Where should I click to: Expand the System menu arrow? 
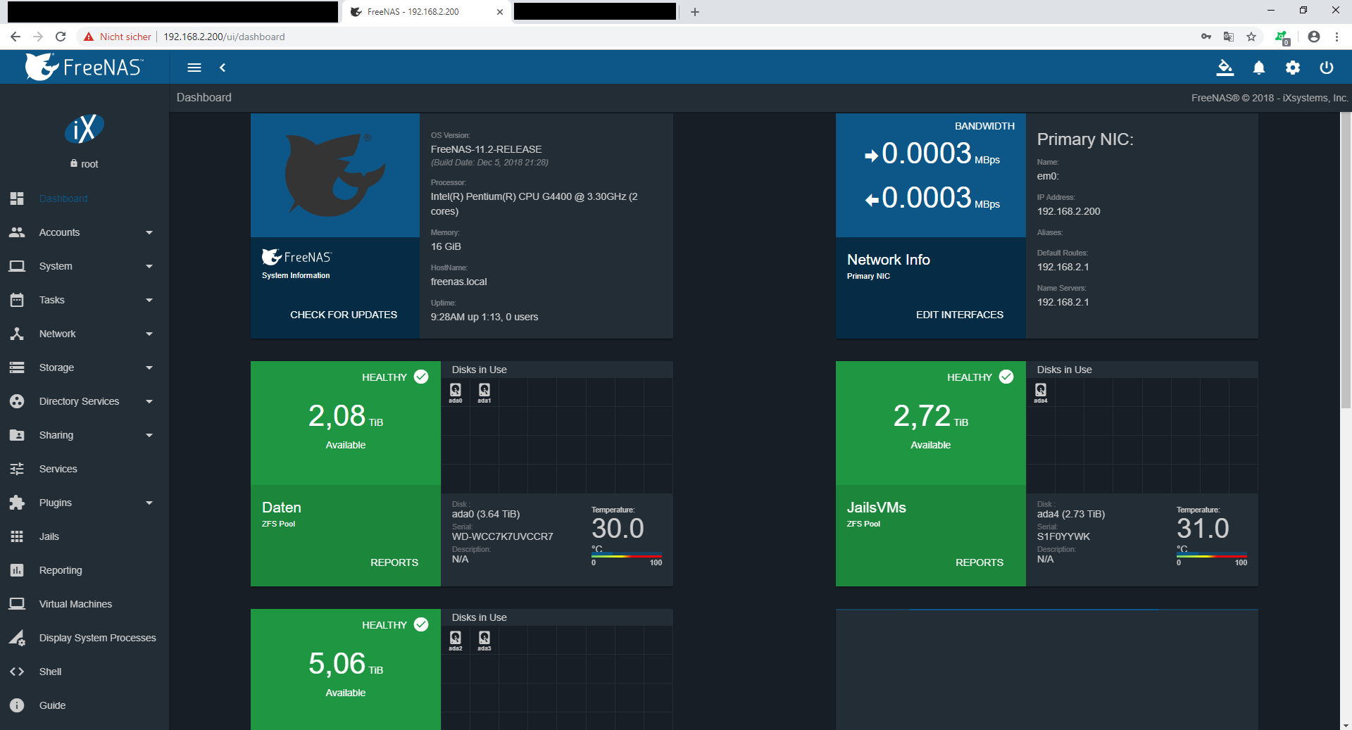tap(149, 267)
